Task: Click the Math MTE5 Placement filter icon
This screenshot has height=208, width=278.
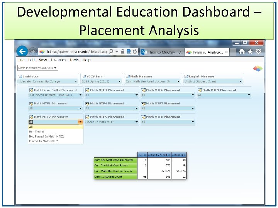Action: click(87, 117)
